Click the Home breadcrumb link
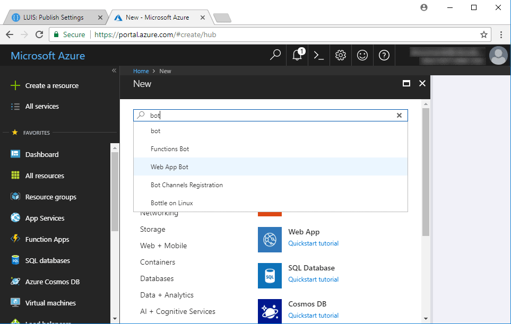 point(141,71)
